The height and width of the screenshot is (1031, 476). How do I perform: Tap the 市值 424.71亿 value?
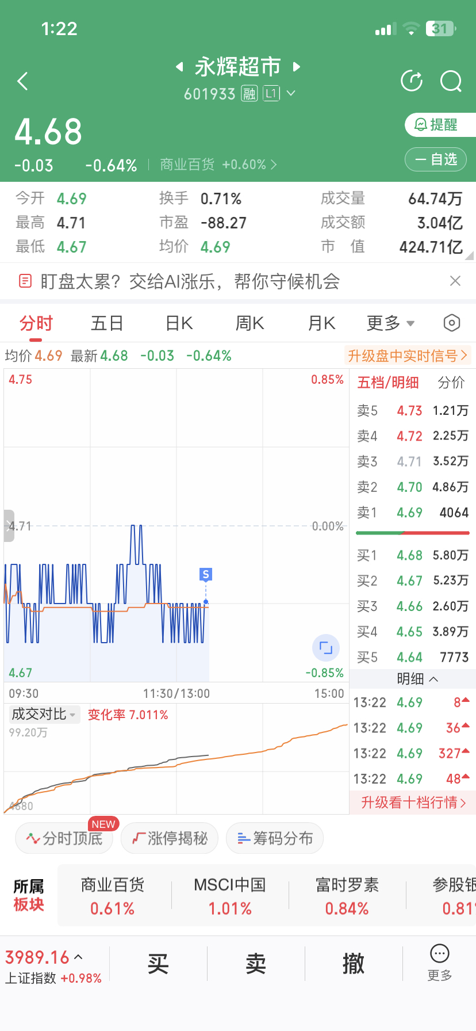pos(431,247)
